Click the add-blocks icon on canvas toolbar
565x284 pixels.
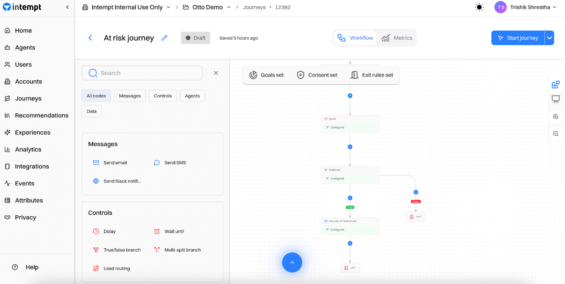(x=555, y=85)
